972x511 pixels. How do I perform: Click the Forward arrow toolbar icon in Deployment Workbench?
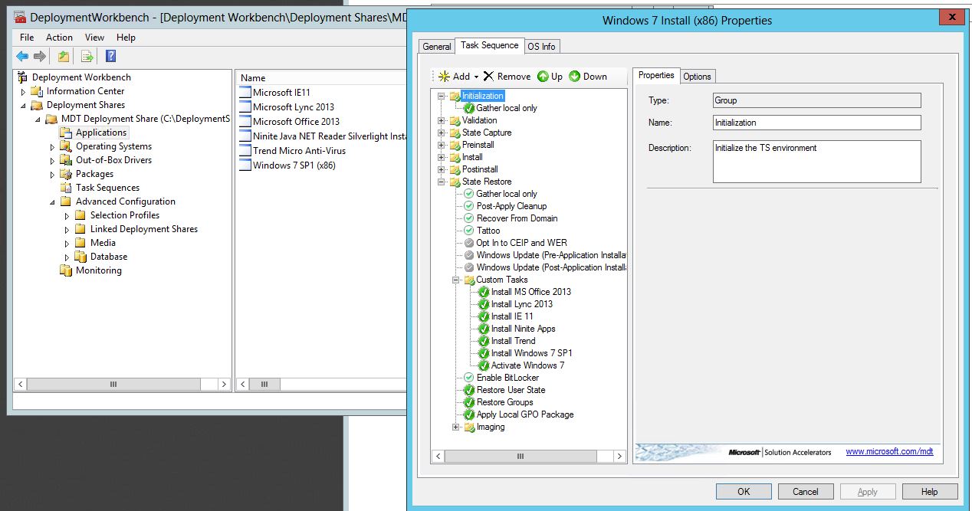point(40,56)
